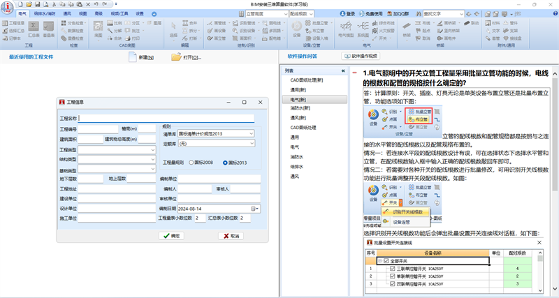Open the calendar picker for 编制日期
The image size is (559, 298).
click(x=255, y=209)
